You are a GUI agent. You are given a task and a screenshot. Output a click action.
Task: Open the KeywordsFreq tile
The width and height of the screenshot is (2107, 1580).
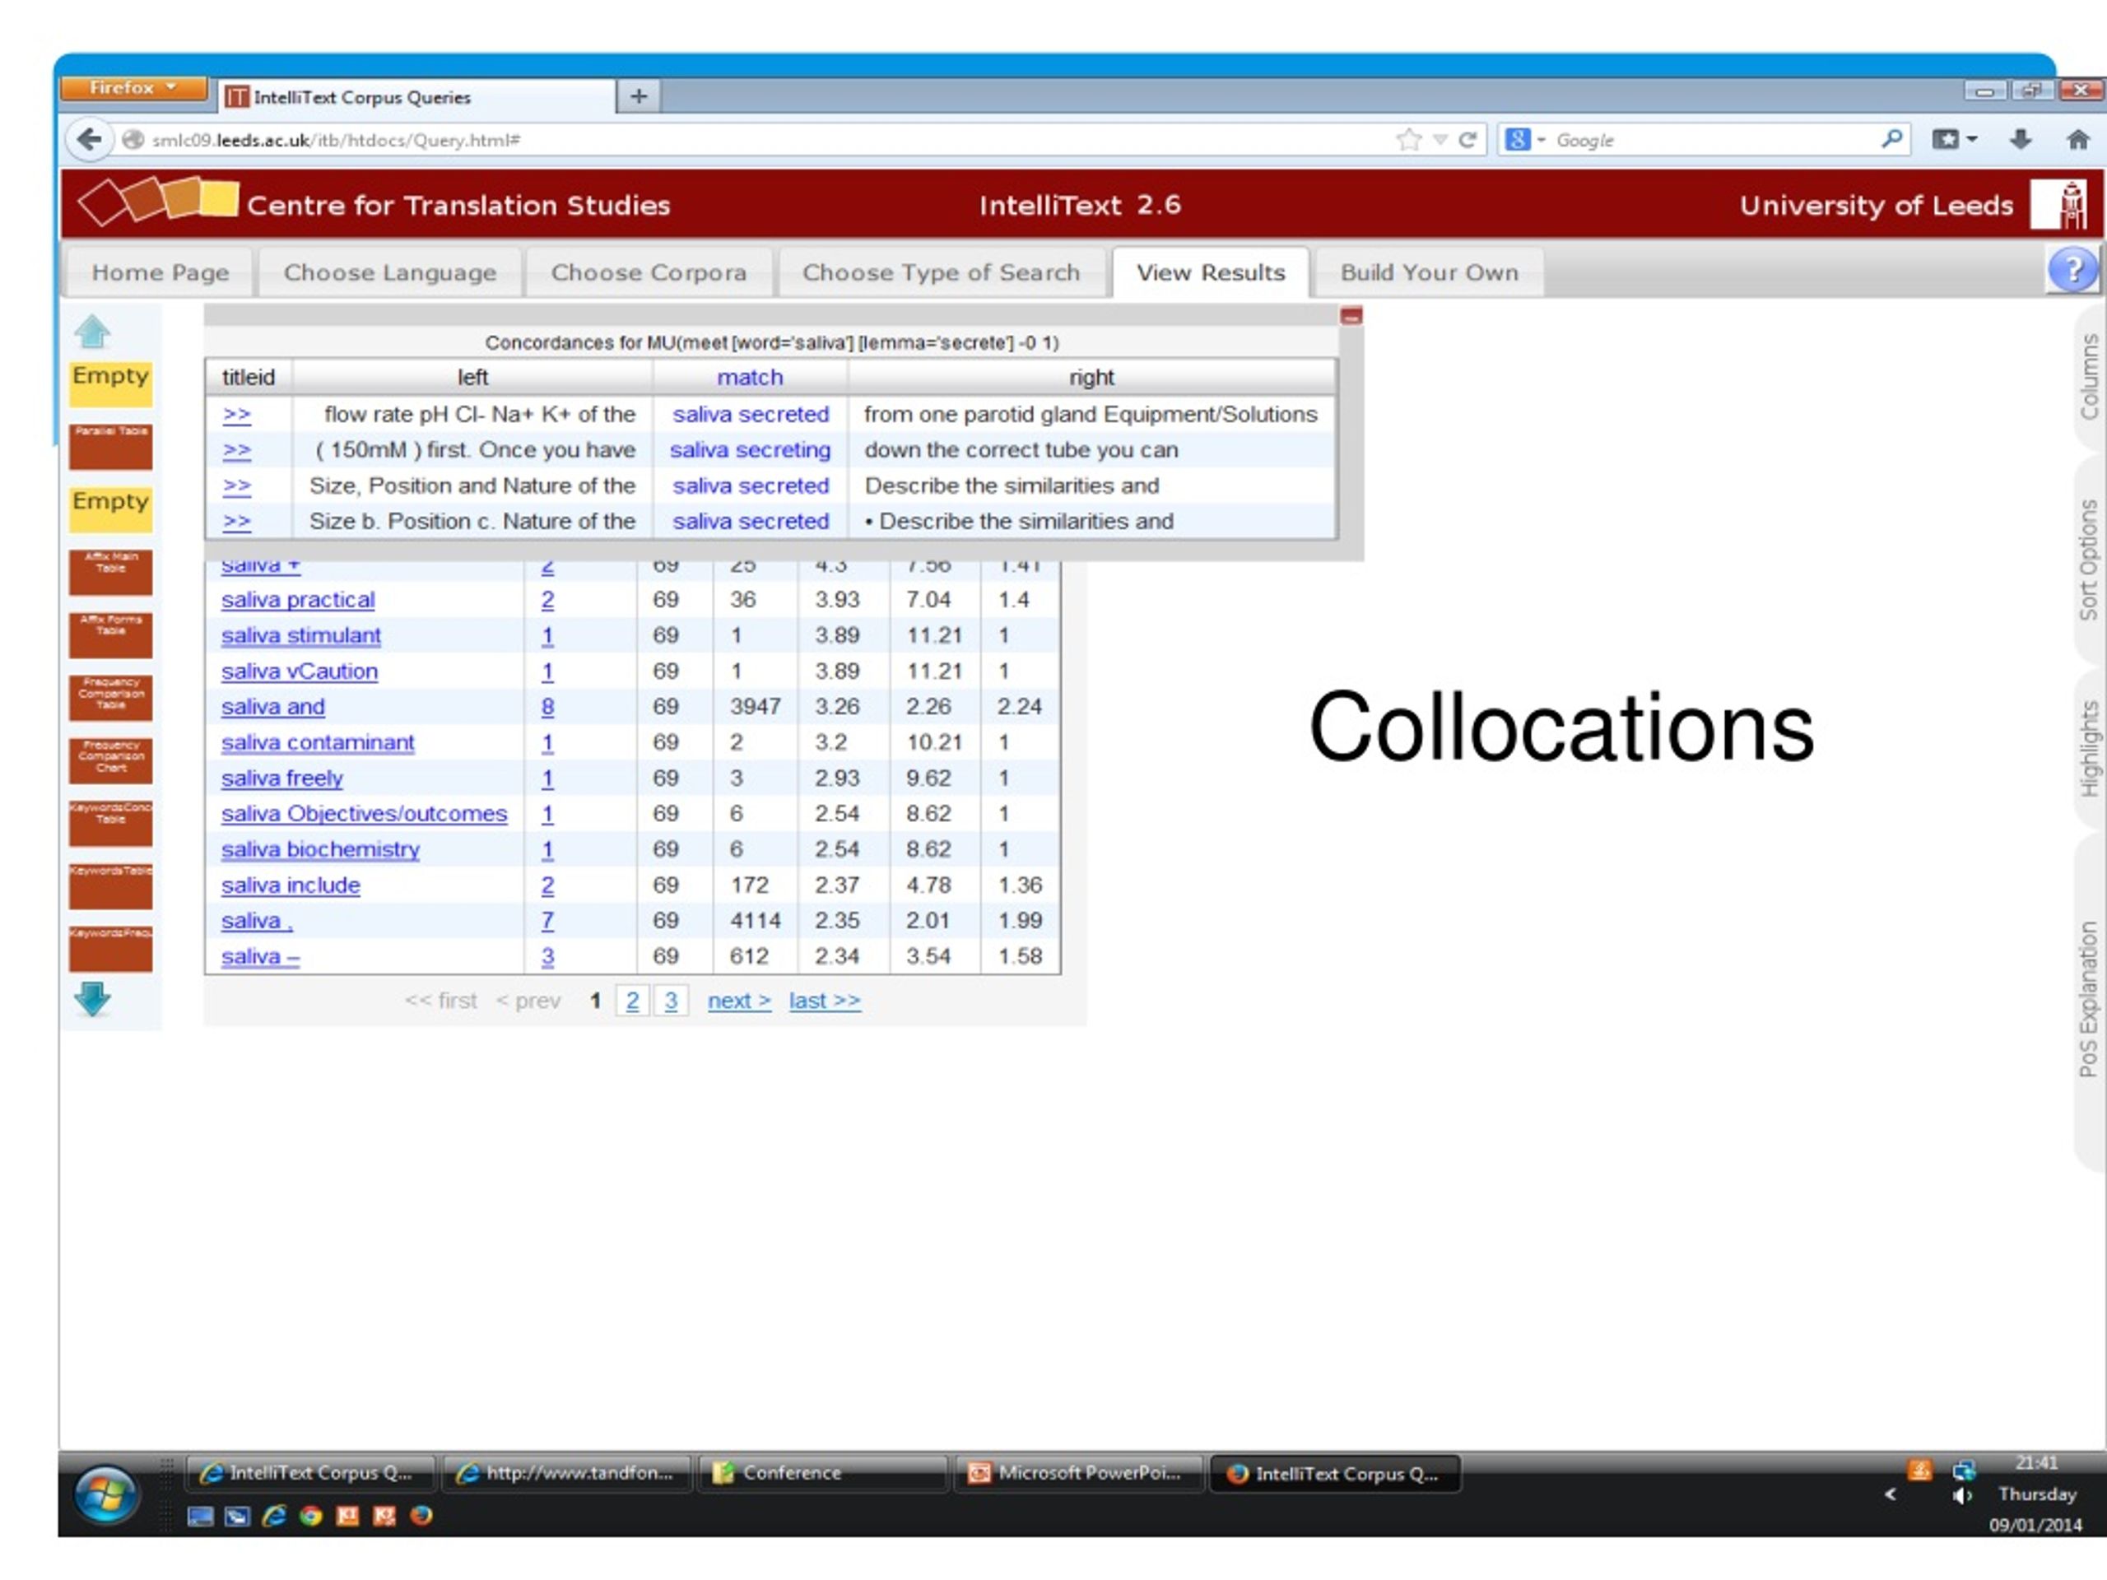click(110, 950)
